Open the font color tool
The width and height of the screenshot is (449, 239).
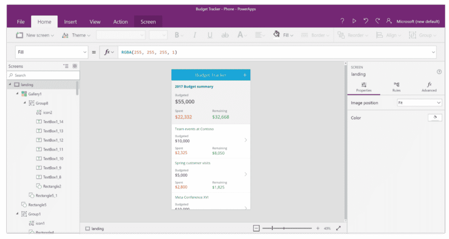click(242, 35)
